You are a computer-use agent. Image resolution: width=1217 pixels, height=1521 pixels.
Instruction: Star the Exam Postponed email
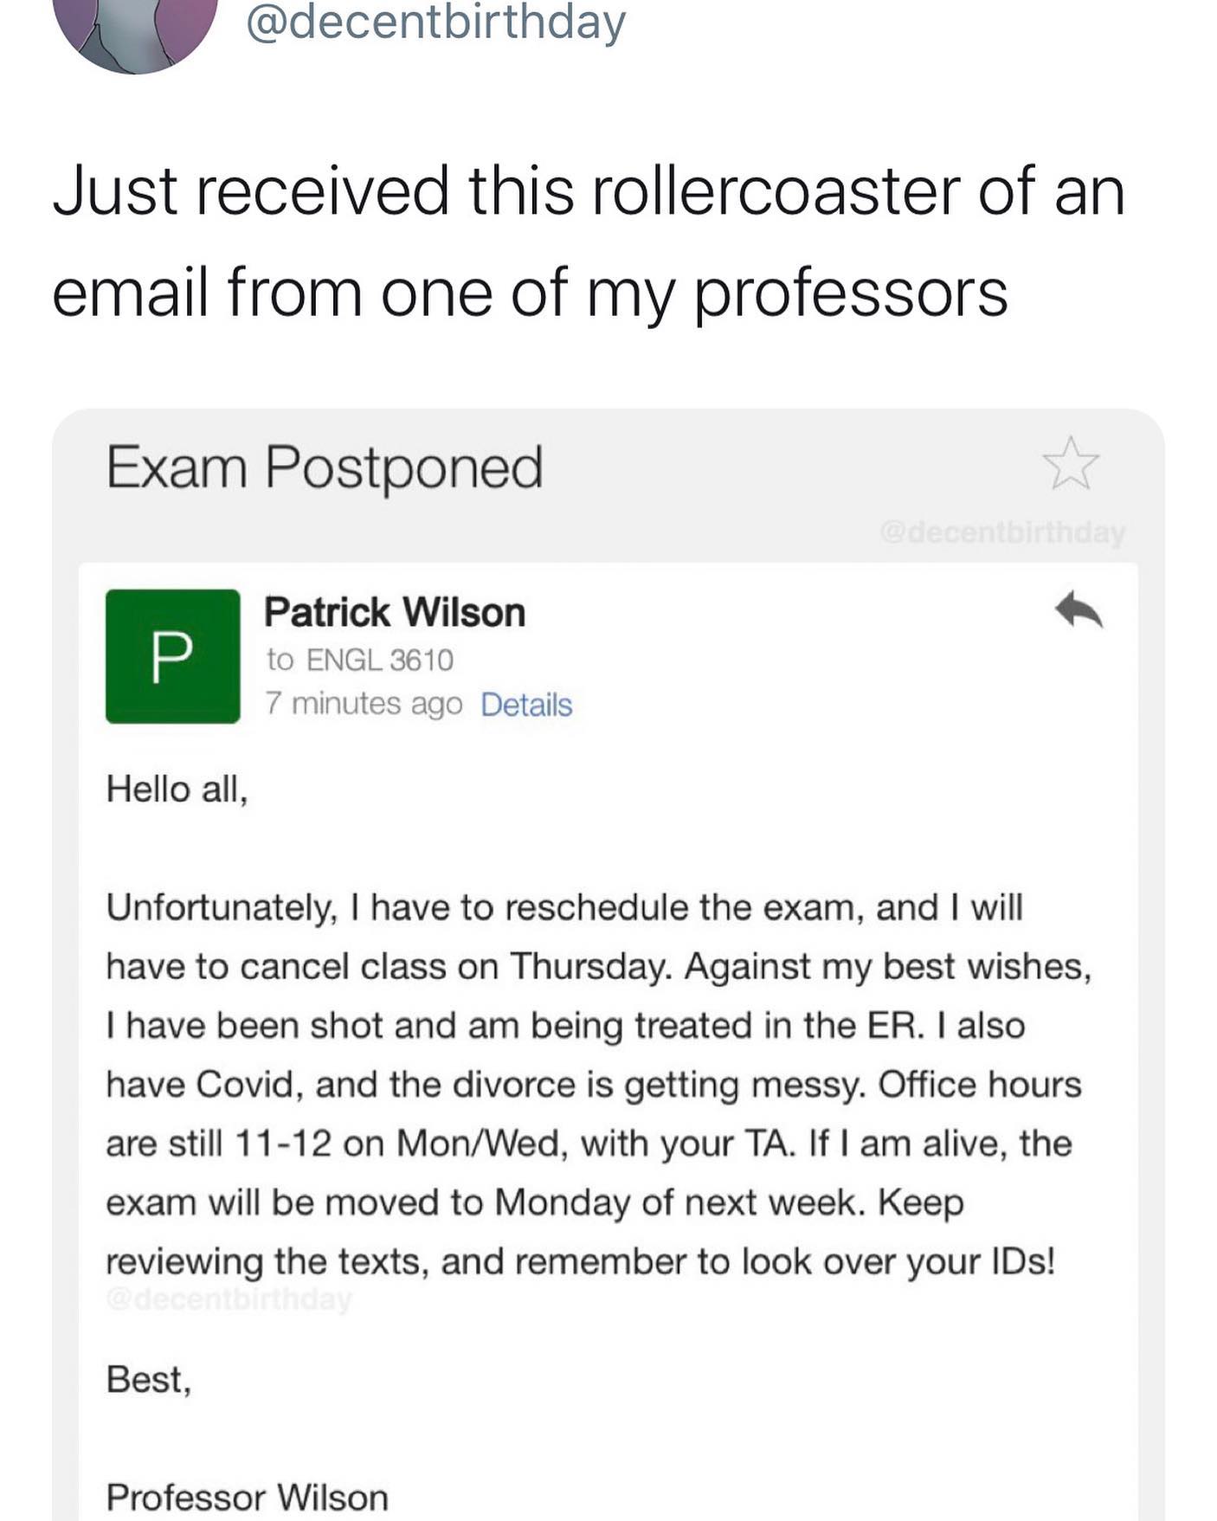pyautogui.click(x=1071, y=462)
